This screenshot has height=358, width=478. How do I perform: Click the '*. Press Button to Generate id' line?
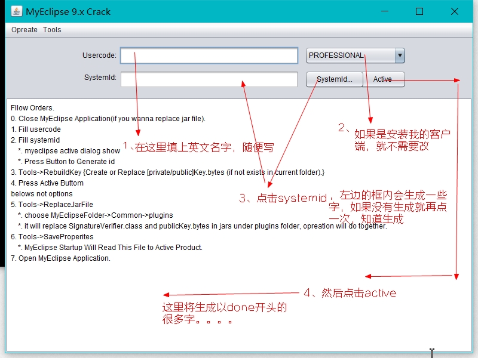[66, 162]
